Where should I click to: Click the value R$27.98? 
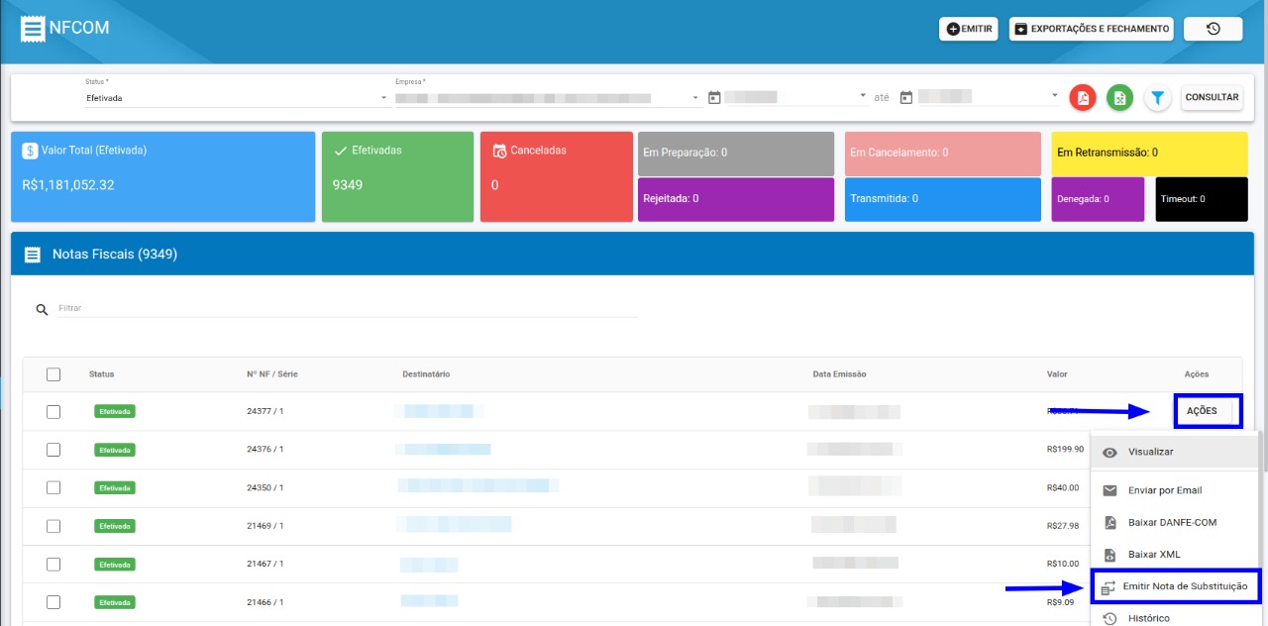1063,526
